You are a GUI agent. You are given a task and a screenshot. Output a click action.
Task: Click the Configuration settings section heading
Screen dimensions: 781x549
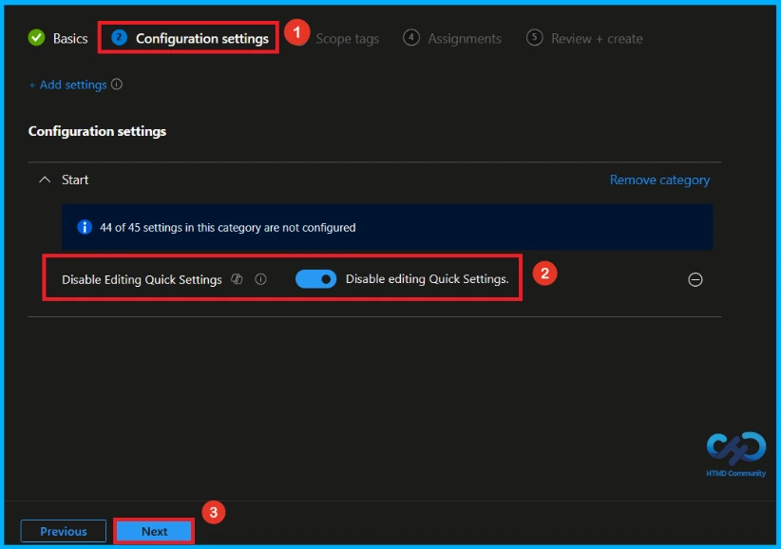click(x=97, y=131)
